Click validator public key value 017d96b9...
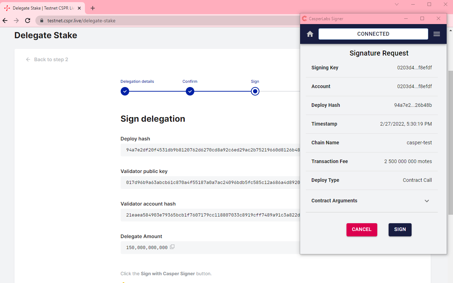Image resolution: width=453 pixels, height=283 pixels. [213, 183]
